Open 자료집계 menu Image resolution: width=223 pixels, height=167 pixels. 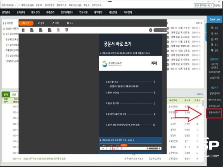128,12
